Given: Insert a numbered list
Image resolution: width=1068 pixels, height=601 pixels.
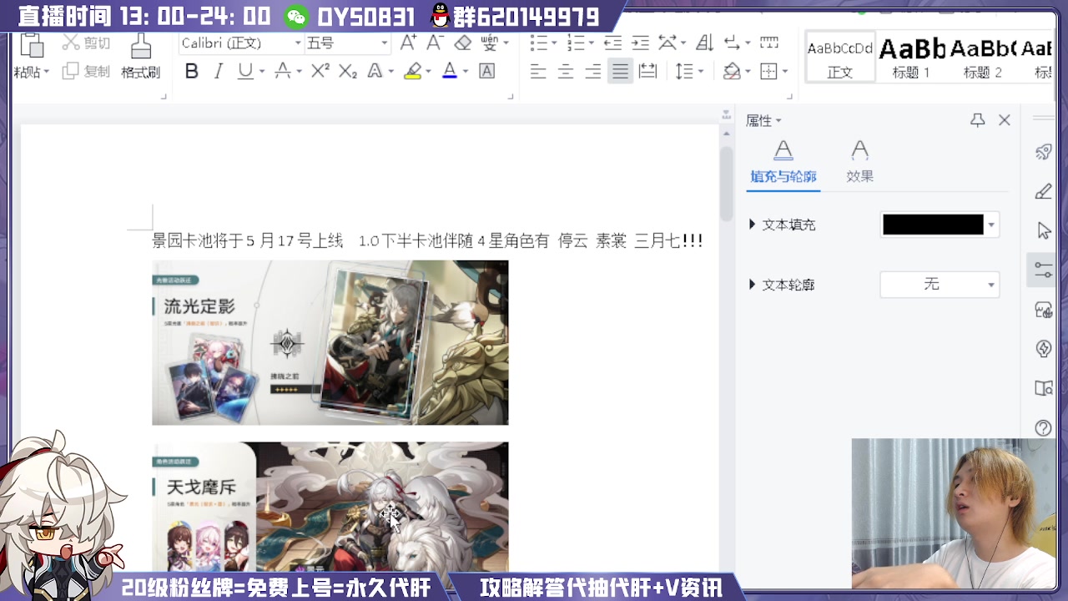Looking at the screenshot, I should pos(575,43).
